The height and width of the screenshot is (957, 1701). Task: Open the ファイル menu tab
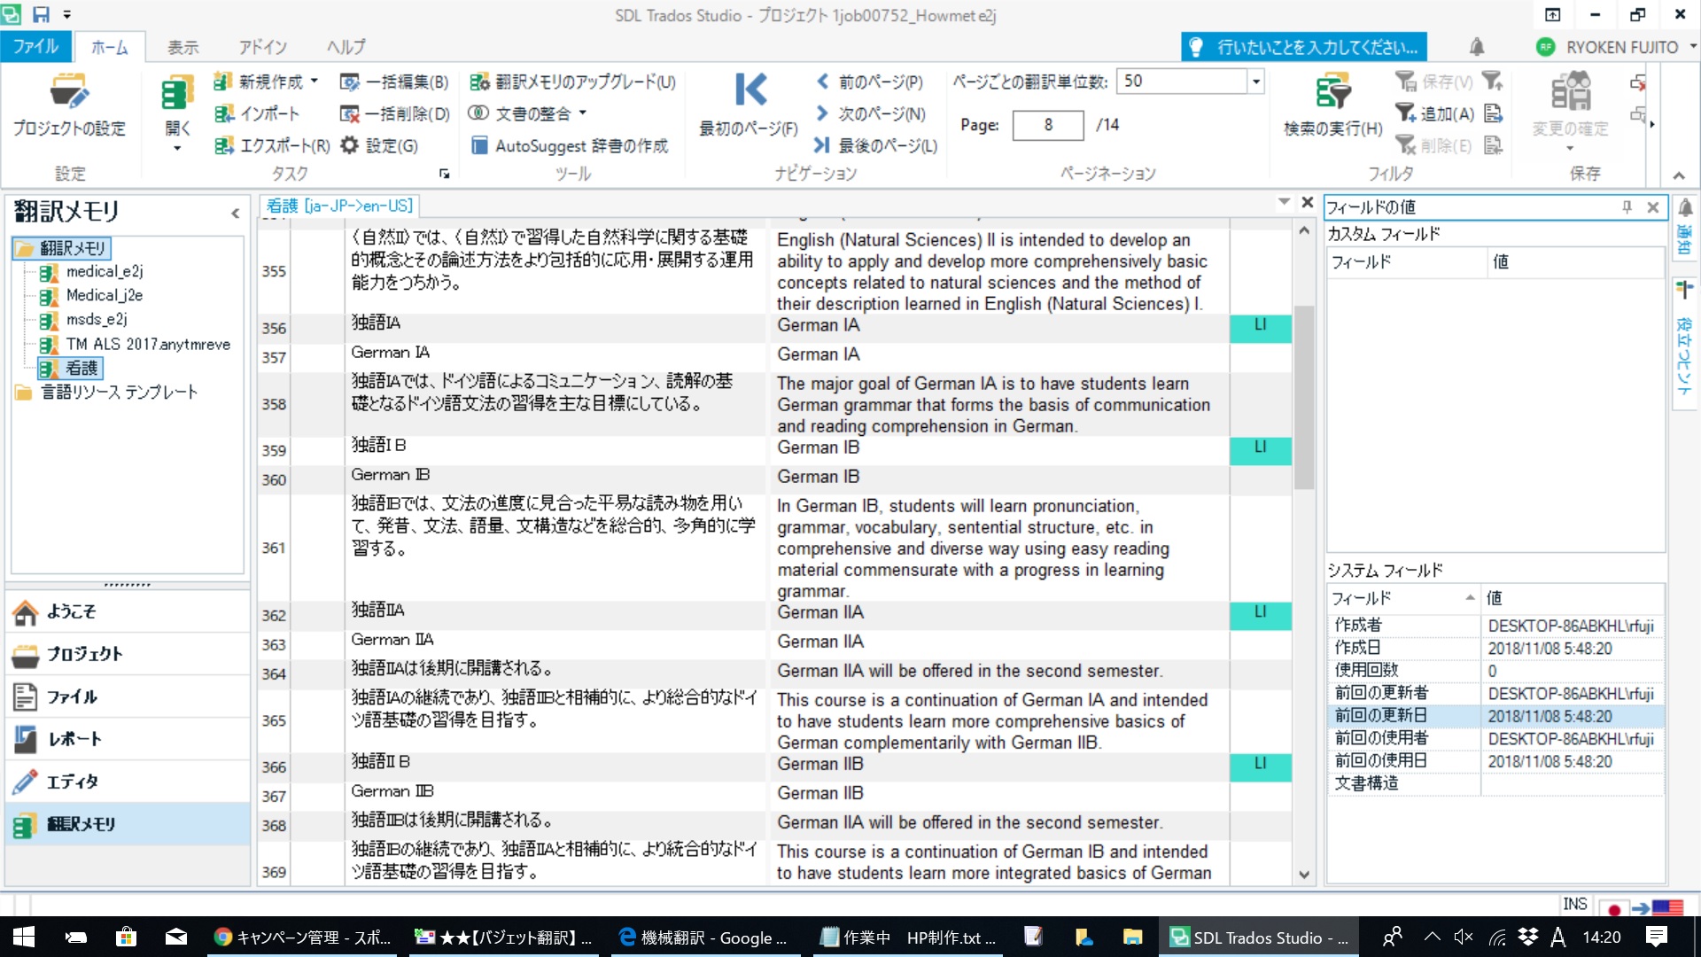(35, 47)
